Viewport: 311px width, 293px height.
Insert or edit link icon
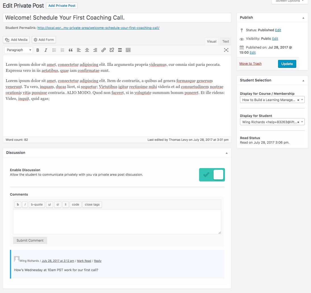(x=103, y=50)
